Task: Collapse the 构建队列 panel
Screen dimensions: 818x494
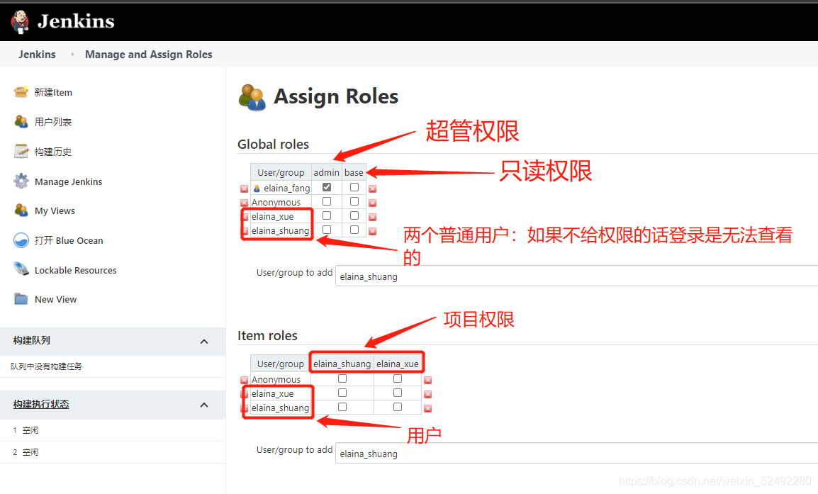Action: pyautogui.click(x=204, y=342)
